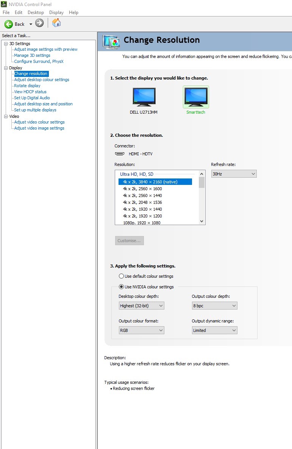Open the File menu

(x=6, y=12)
